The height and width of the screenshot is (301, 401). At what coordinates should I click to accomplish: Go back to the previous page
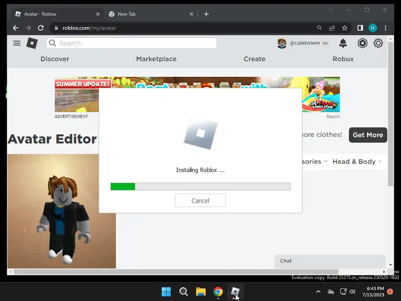[x=16, y=28]
